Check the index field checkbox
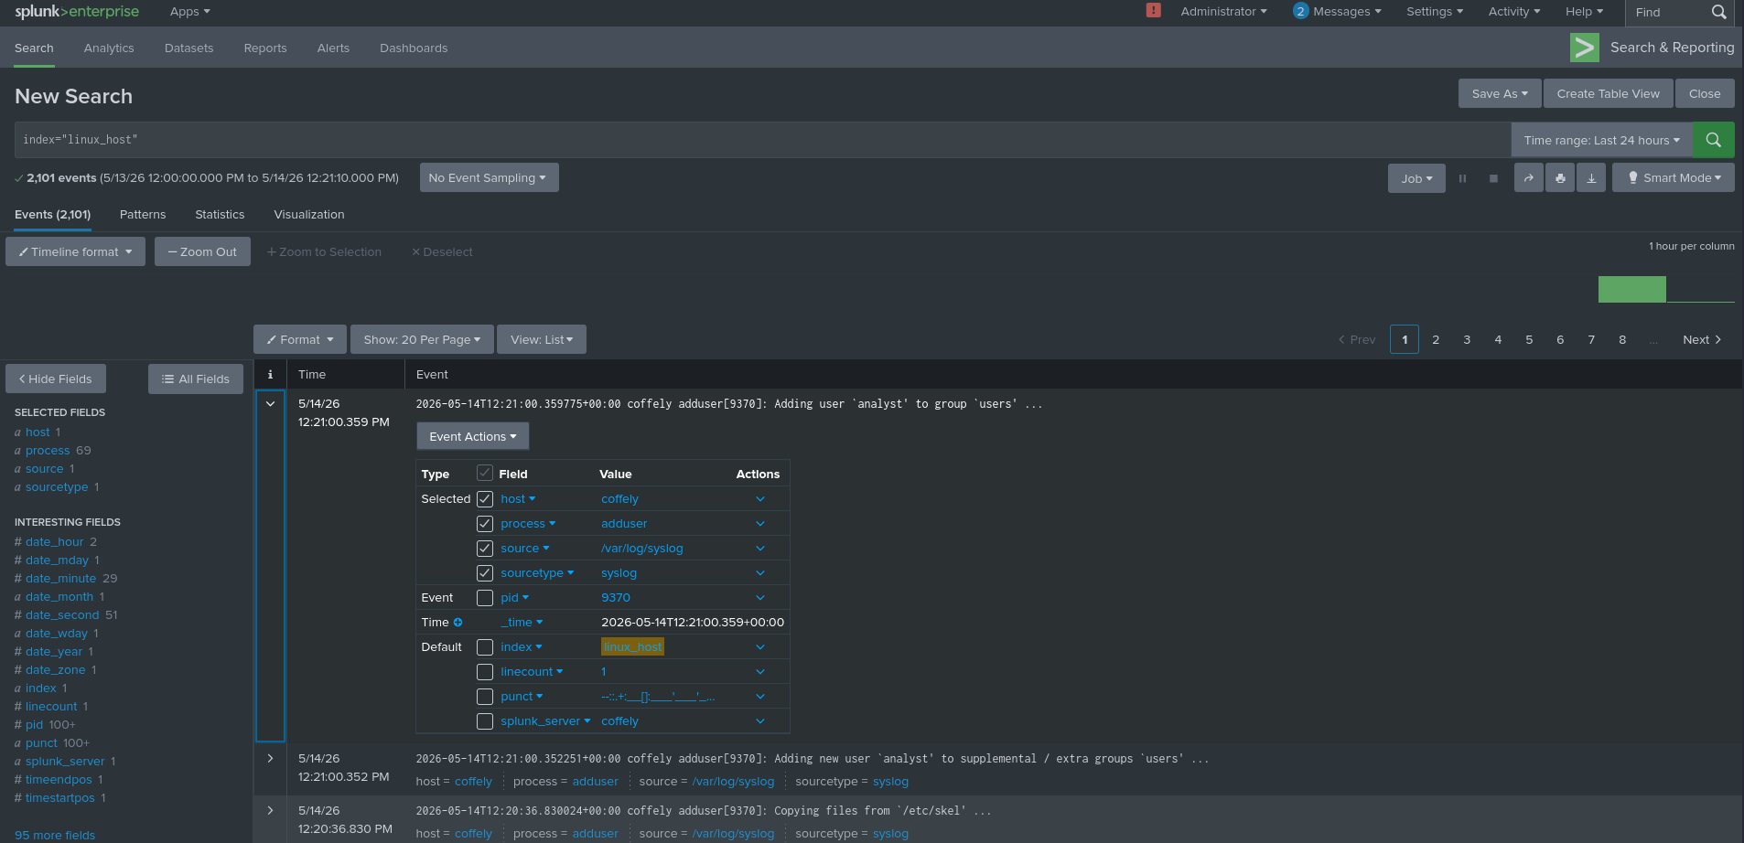 pos(485,647)
